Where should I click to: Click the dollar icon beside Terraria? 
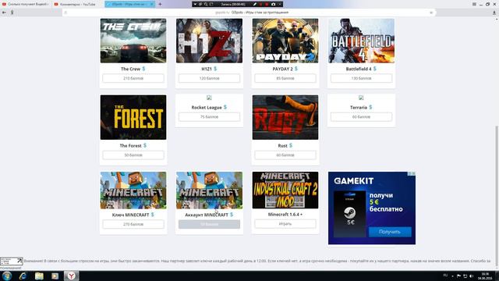point(370,107)
